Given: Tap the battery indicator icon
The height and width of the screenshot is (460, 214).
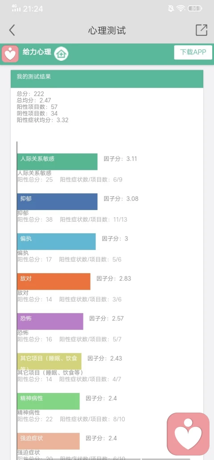Looking at the screenshot, I should click(195, 8).
